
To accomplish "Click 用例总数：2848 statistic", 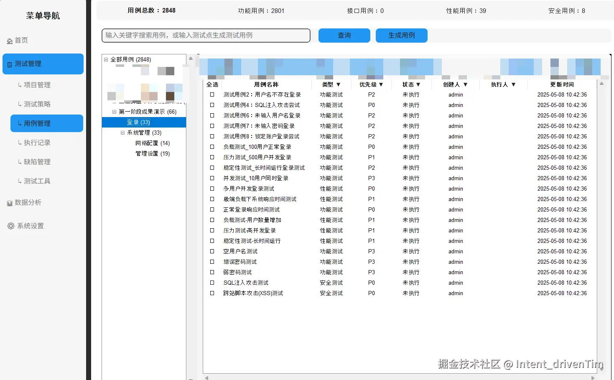I will [151, 10].
